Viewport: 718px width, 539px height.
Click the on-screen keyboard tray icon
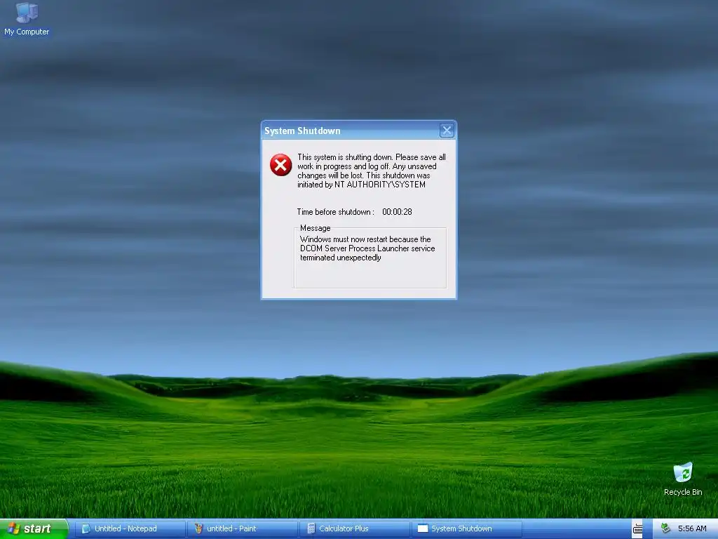click(x=637, y=529)
